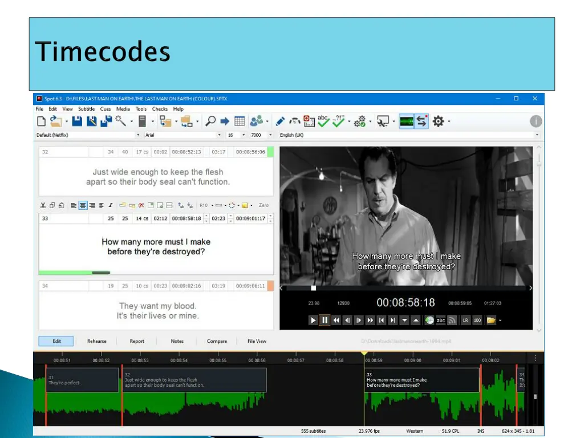Toggle the LR audio channel button

(465, 321)
